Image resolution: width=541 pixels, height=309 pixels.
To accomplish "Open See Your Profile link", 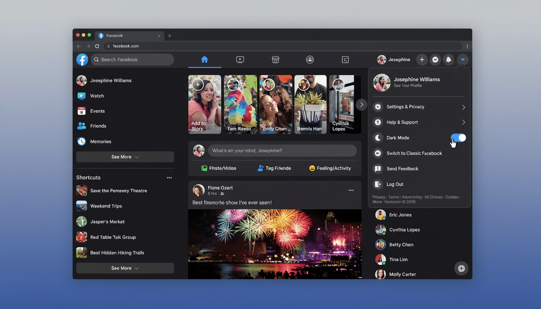I will tap(407, 85).
